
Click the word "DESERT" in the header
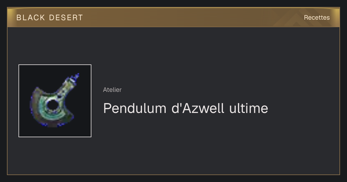66,18
